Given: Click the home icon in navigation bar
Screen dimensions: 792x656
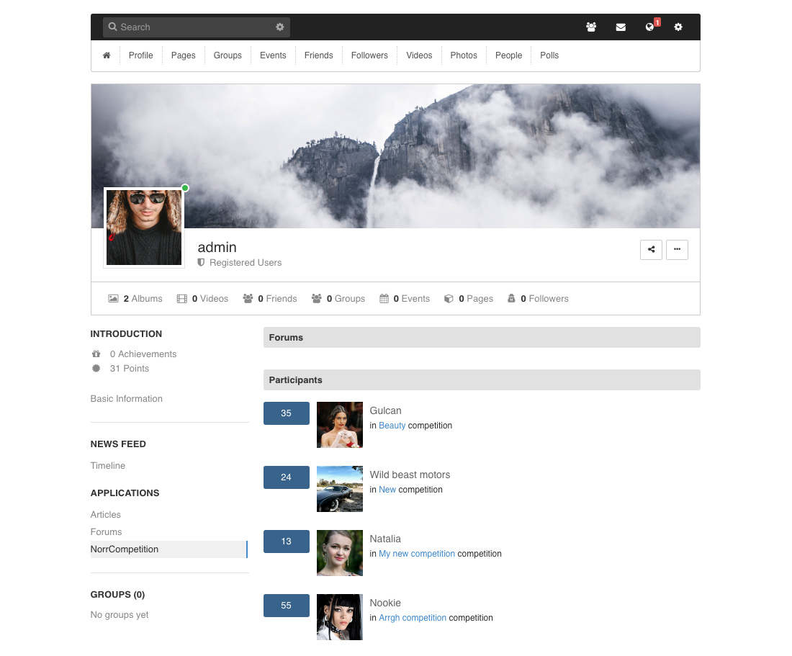Looking at the screenshot, I should click(x=107, y=55).
